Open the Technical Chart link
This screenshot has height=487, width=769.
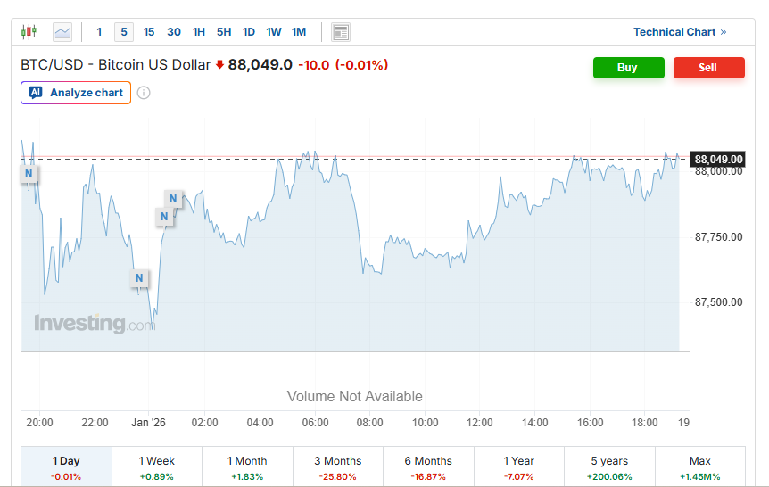[679, 32]
